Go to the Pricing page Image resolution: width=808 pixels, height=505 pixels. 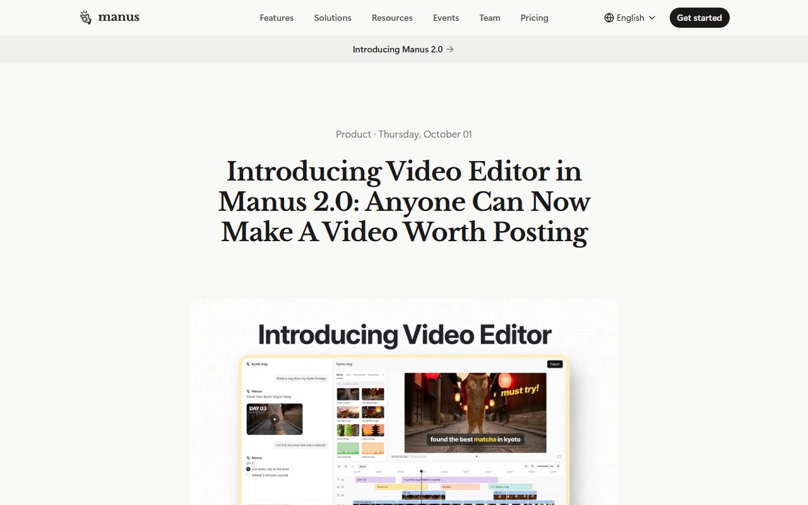tap(534, 18)
